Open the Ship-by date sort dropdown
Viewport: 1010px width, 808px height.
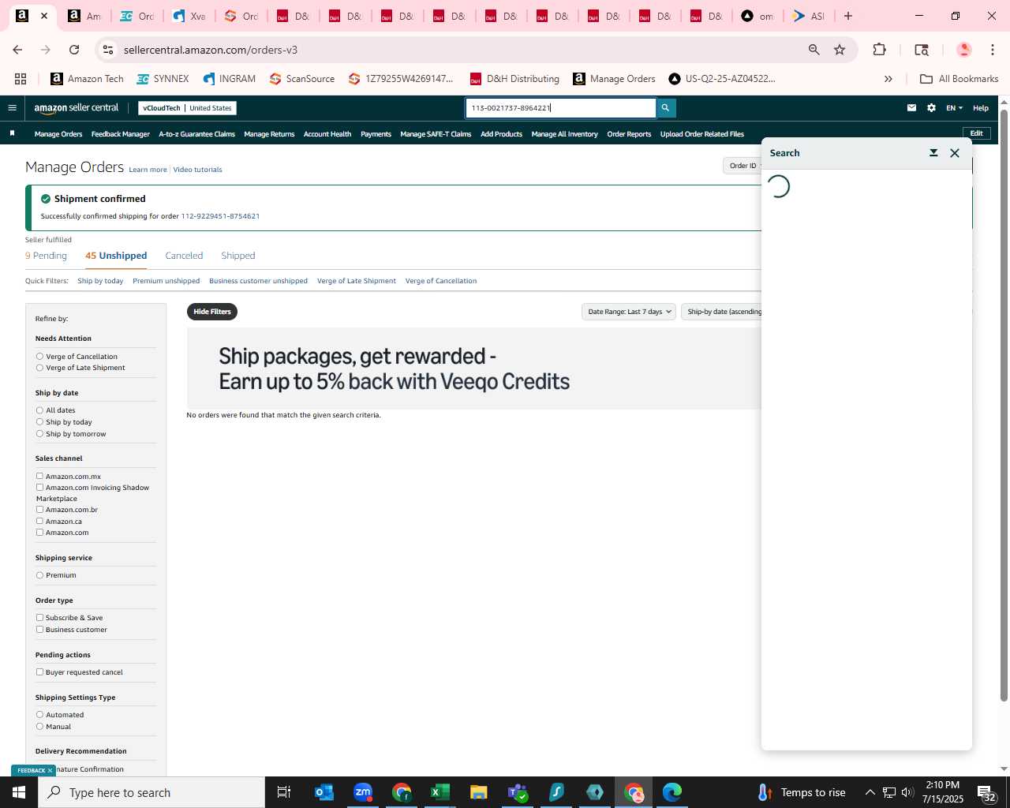coord(722,312)
